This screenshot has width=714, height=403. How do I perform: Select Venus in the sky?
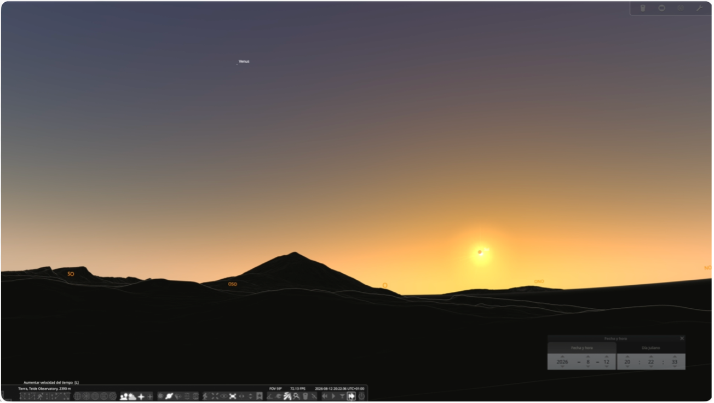coord(236,65)
